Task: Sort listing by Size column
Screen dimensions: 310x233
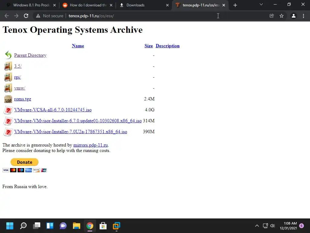Action: pyautogui.click(x=149, y=46)
